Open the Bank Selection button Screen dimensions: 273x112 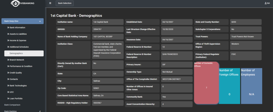pos(65,3)
